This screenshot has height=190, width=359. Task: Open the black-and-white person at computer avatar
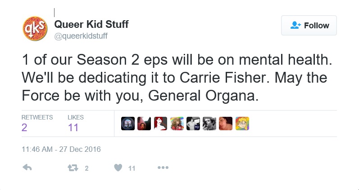193,124
